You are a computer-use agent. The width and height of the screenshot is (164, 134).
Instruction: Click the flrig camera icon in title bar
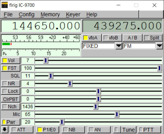[x=5, y=5]
